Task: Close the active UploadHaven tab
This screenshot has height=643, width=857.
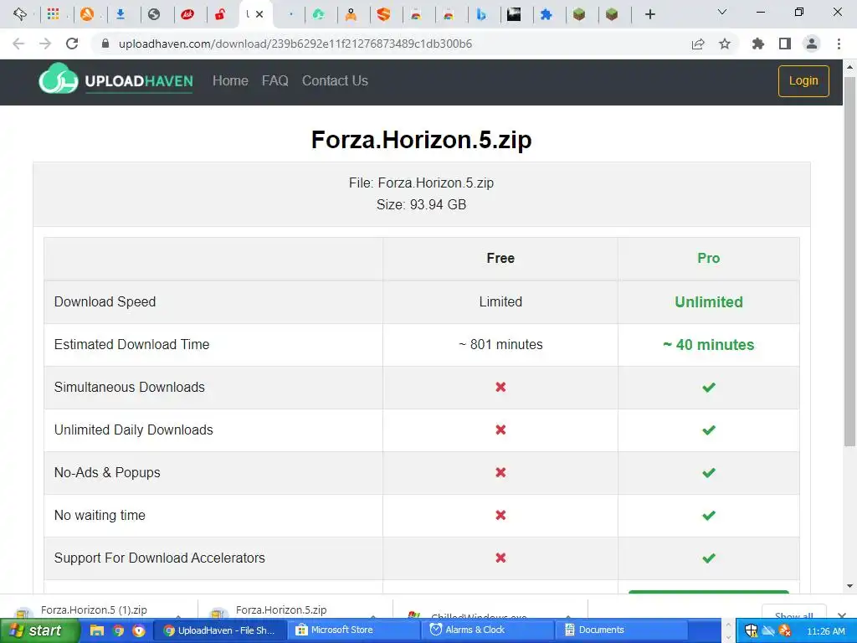Action: coord(259,14)
